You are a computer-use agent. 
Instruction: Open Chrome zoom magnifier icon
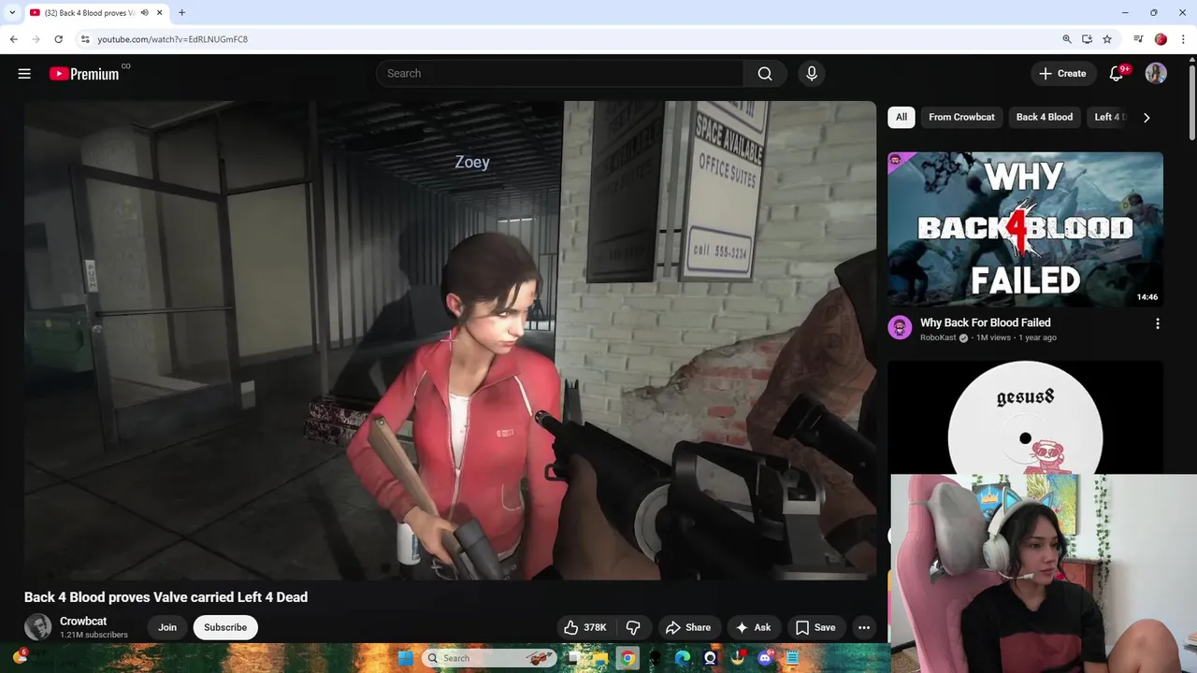[x=1067, y=39]
